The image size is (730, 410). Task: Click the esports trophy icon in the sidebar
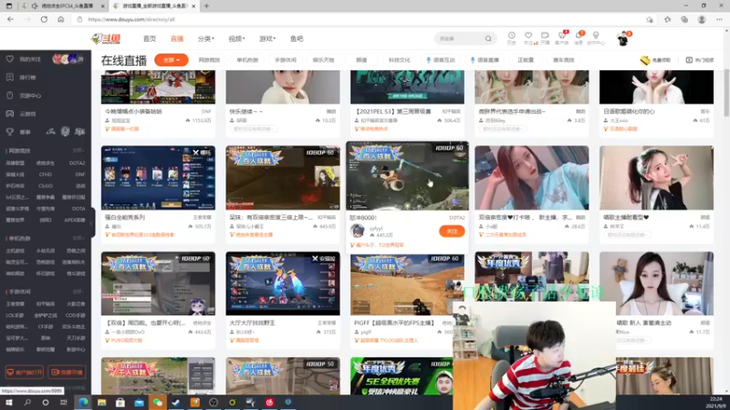coord(10,132)
